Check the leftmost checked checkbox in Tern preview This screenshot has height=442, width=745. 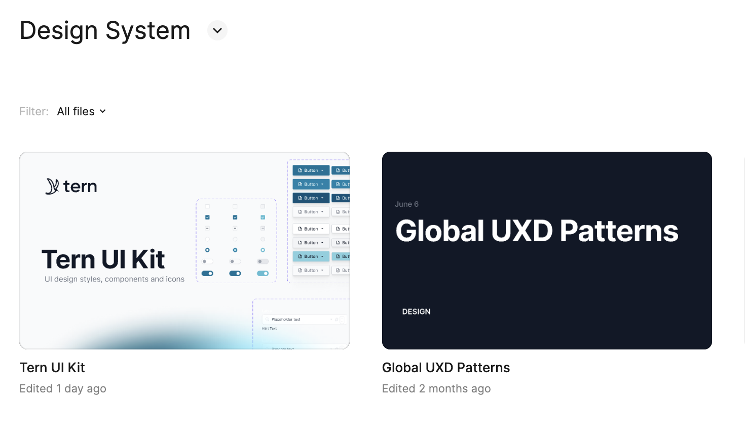coord(207,217)
